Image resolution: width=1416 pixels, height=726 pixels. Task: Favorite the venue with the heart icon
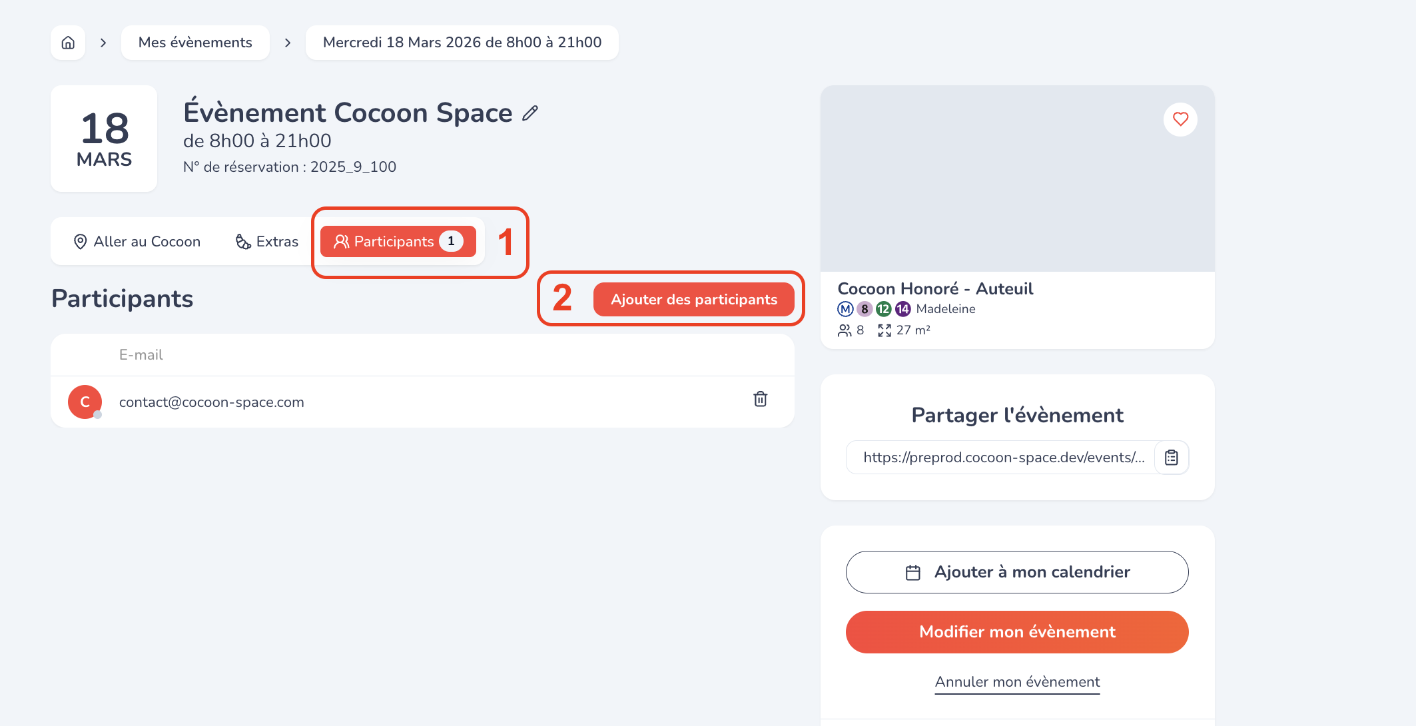tap(1180, 119)
